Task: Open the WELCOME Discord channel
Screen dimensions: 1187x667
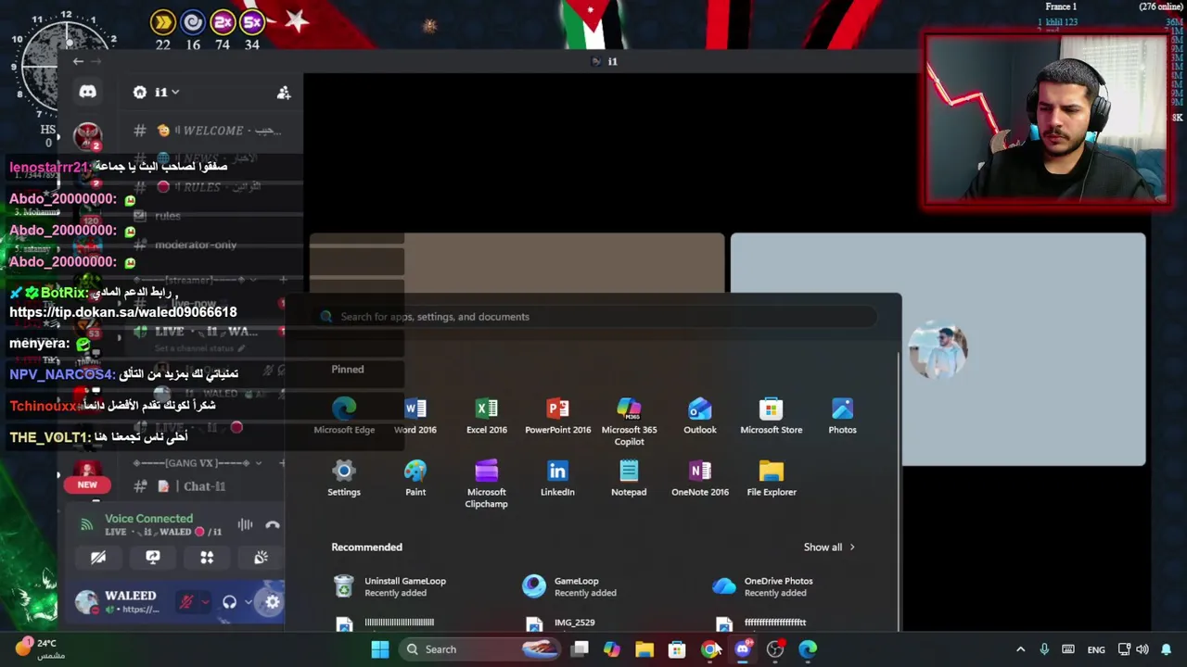Action: point(210,131)
